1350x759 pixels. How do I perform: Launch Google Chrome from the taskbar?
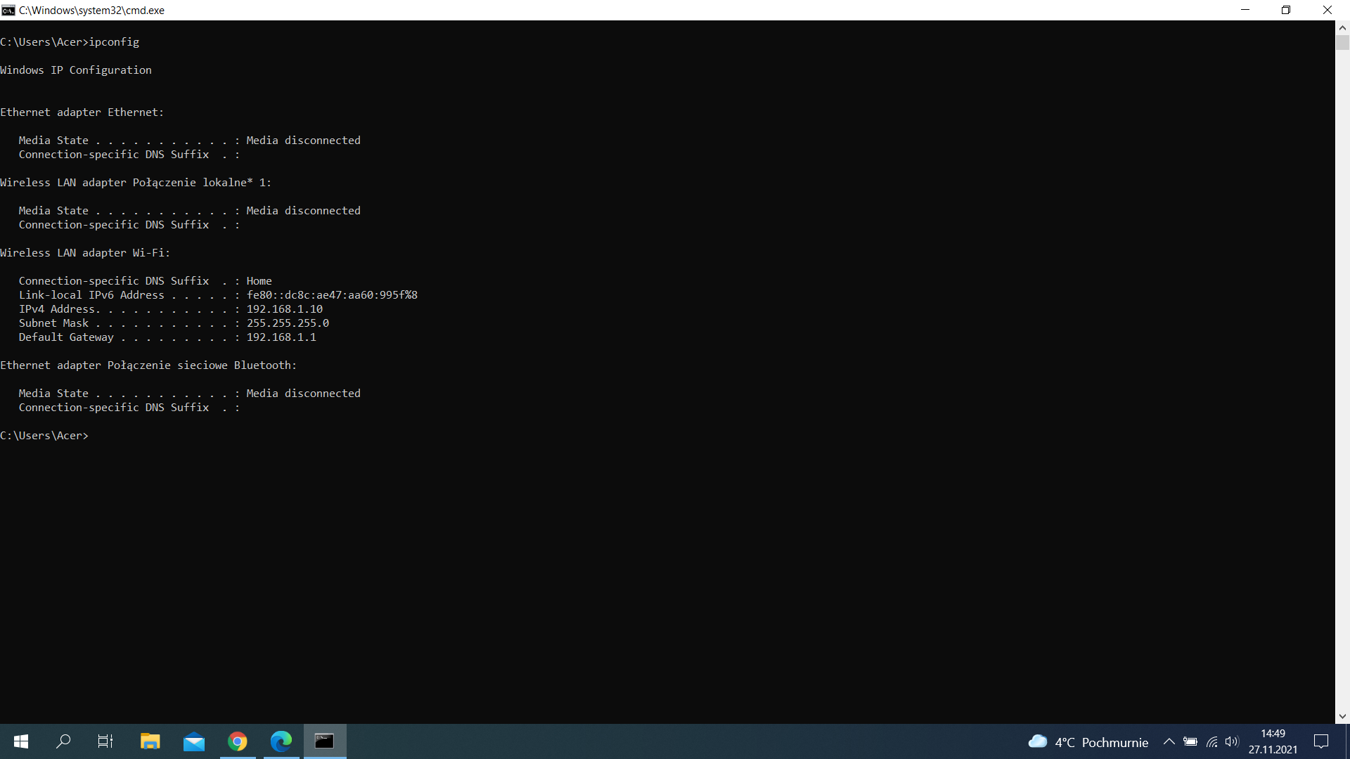[x=237, y=741]
